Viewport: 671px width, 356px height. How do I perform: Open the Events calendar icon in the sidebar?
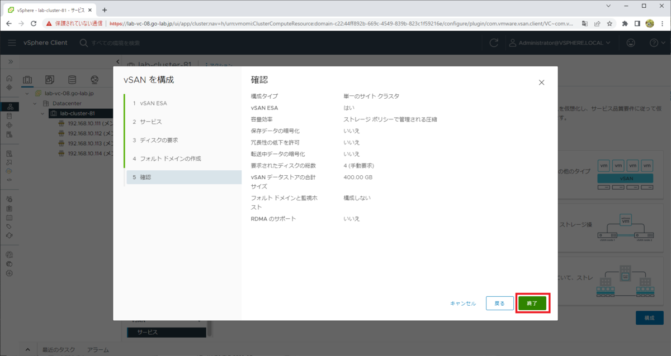[10, 217]
